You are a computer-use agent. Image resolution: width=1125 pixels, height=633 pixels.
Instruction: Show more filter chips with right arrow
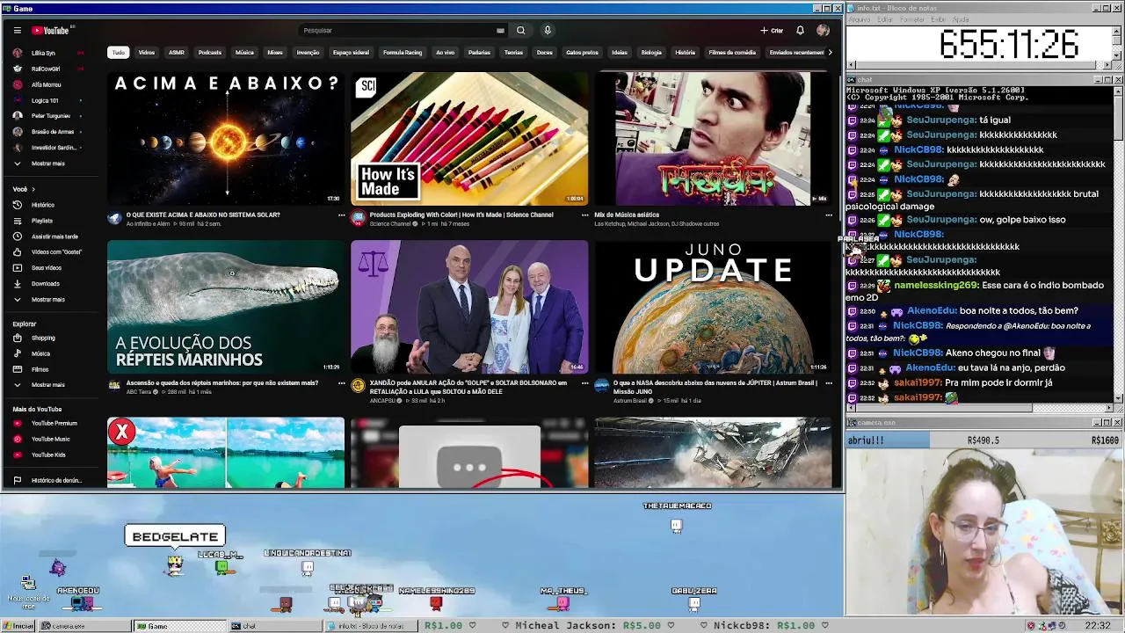[x=830, y=53]
